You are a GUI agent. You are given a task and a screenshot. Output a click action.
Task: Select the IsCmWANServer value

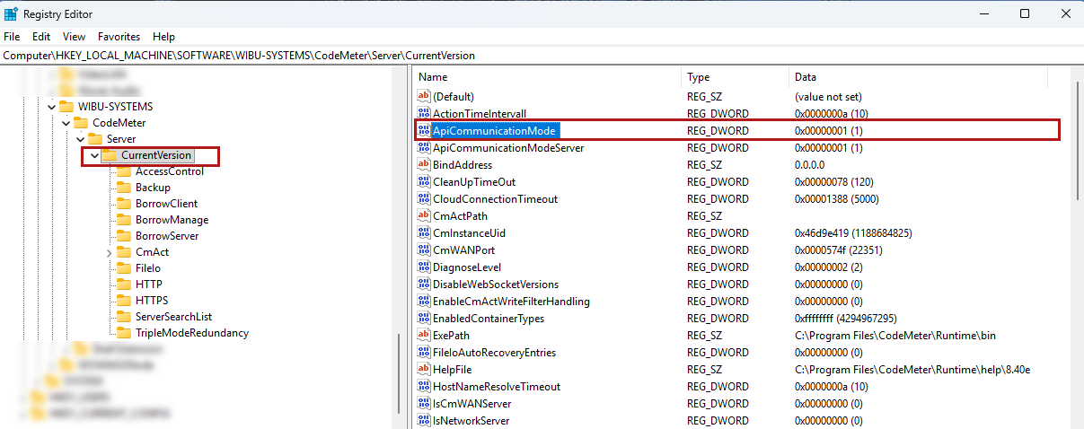[472, 404]
